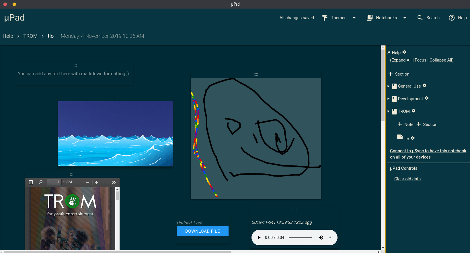Click the audio player more options icon

tap(330, 238)
